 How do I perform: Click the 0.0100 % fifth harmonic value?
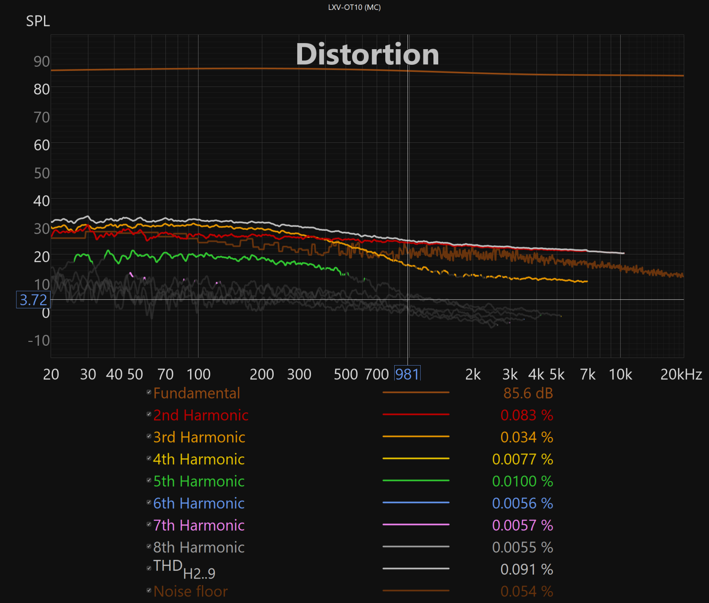point(522,481)
